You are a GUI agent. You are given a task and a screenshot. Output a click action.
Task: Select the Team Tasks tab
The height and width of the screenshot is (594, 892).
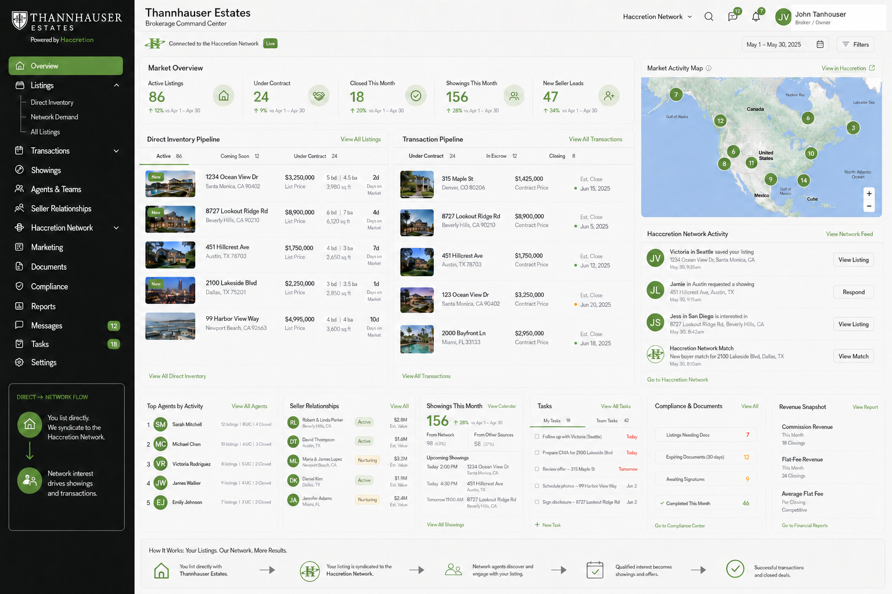click(613, 421)
